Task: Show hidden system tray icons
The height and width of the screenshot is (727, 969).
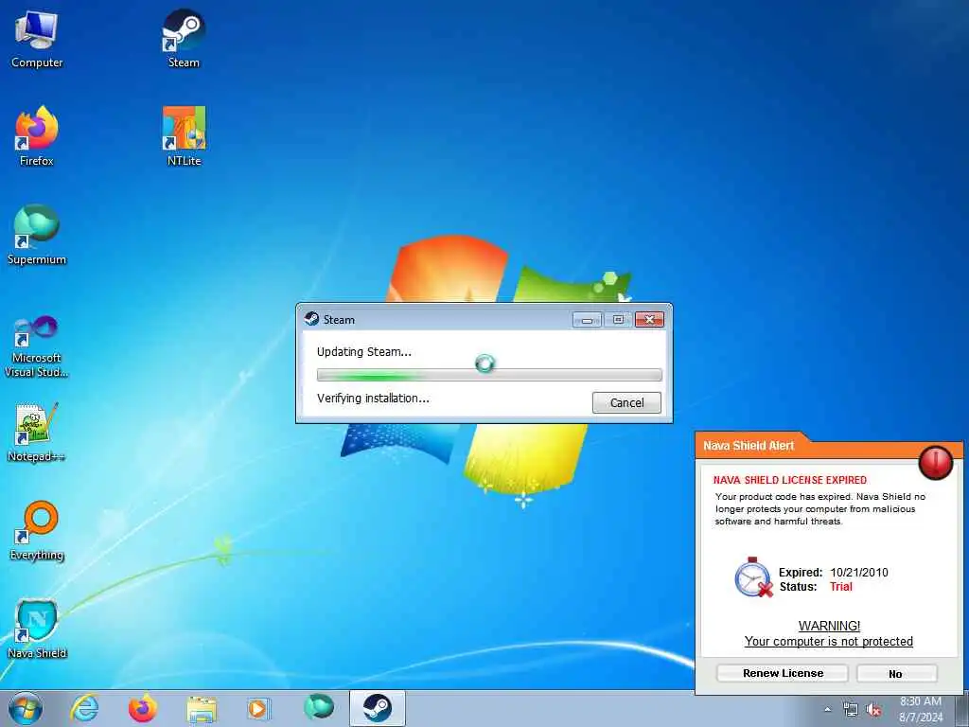Action: click(827, 709)
